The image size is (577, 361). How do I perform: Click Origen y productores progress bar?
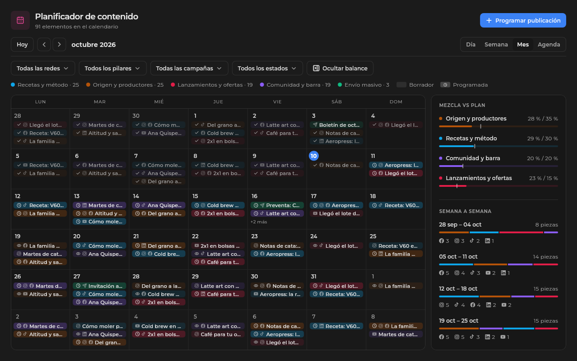click(499, 126)
